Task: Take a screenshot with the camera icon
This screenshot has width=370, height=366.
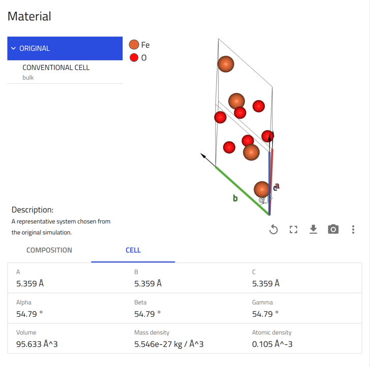Action: [333, 229]
